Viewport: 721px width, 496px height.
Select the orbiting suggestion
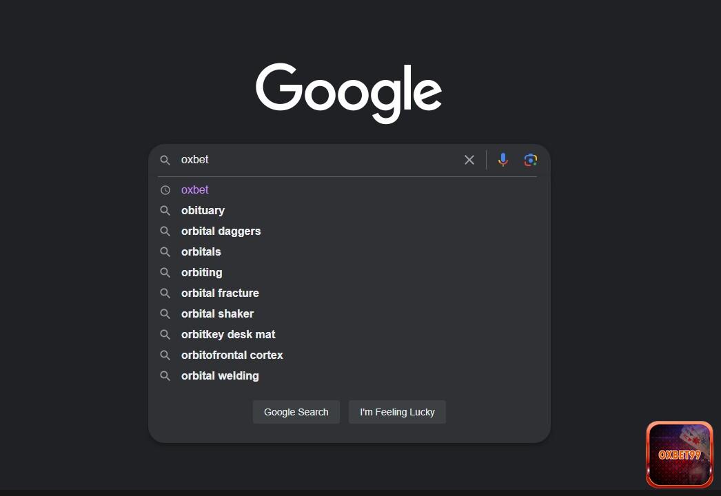point(201,272)
